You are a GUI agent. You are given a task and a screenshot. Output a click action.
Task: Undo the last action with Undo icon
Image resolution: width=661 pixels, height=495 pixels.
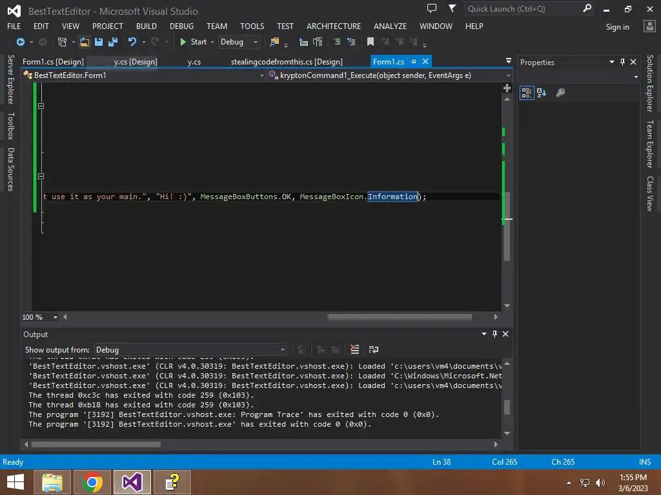[132, 42]
